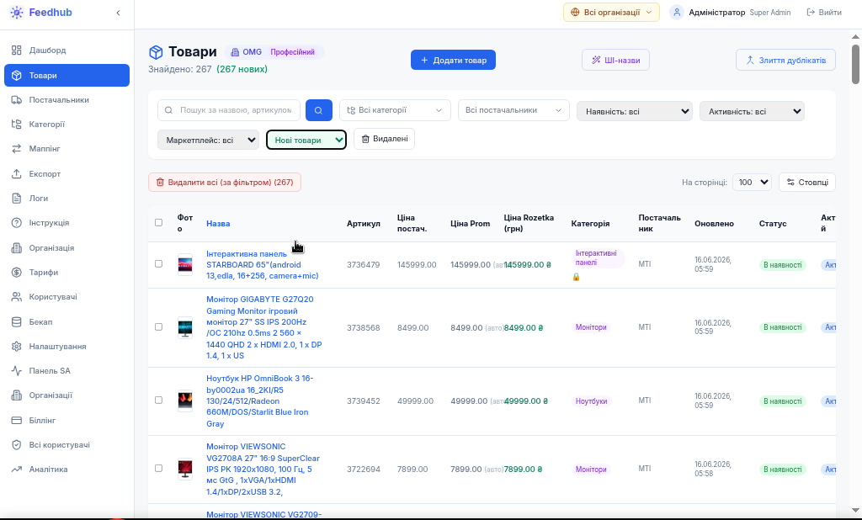Click В наявності status in HP OmniBook row
The width and height of the screenshot is (862, 520).
pos(783,401)
